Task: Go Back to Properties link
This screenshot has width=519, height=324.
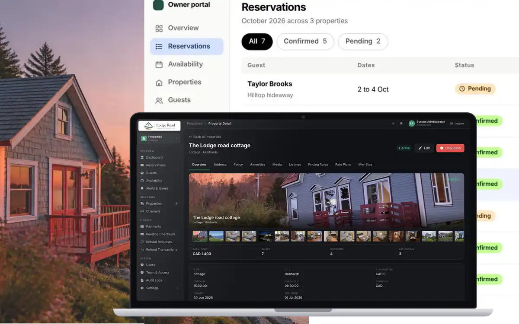Action: [205, 137]
